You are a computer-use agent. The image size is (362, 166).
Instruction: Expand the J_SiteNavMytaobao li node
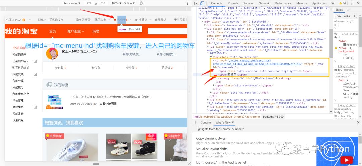click(208, 39)
